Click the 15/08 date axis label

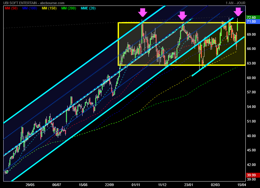83,185
